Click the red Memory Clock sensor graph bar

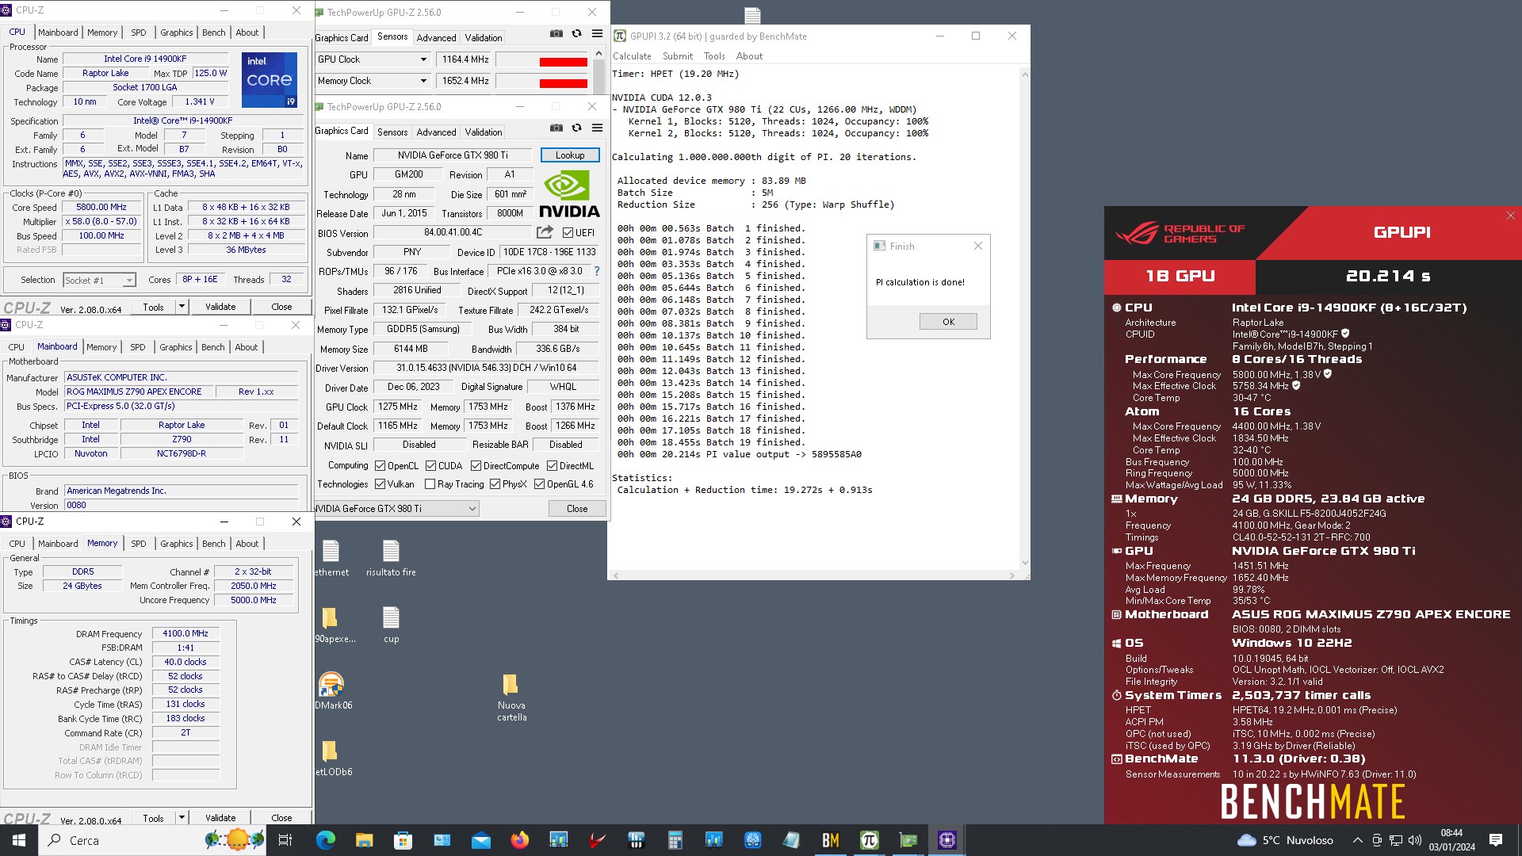click(563, 83)
